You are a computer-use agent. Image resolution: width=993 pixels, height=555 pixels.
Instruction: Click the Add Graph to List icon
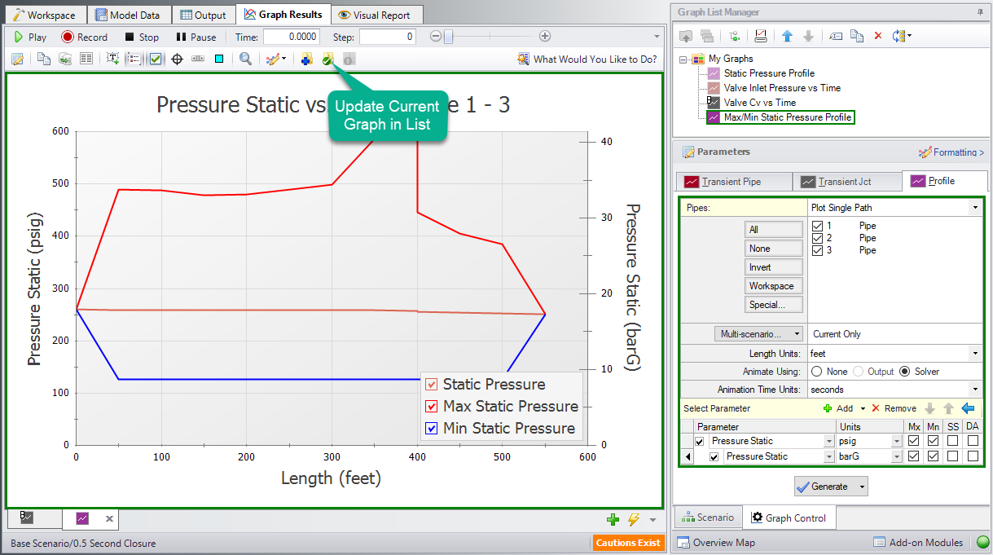[306, 59]
